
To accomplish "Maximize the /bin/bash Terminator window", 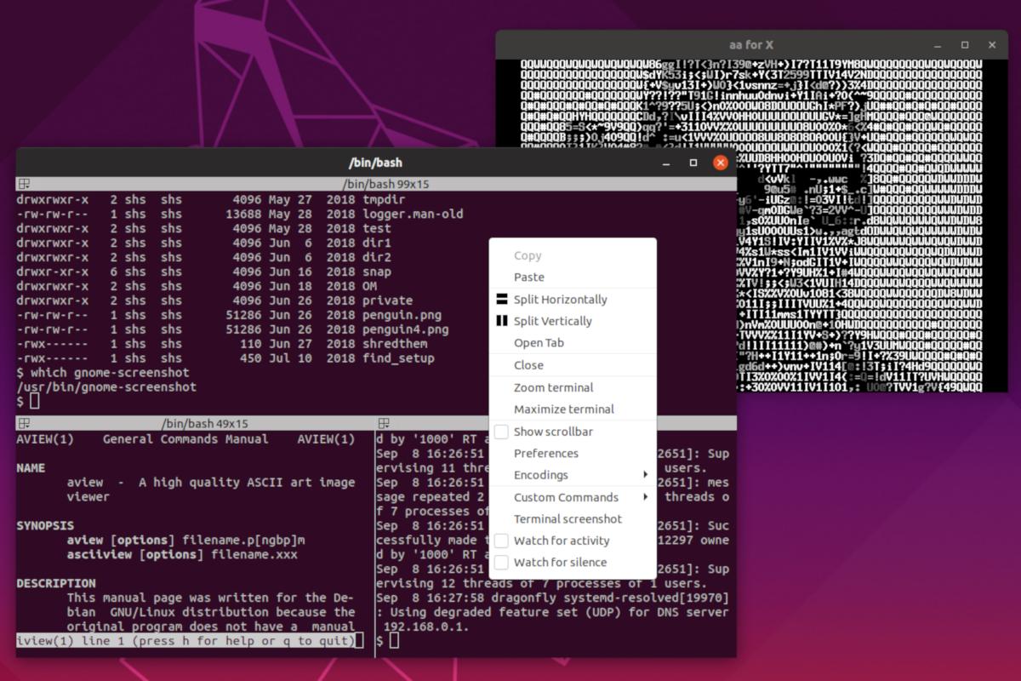I will coord(693,163).
